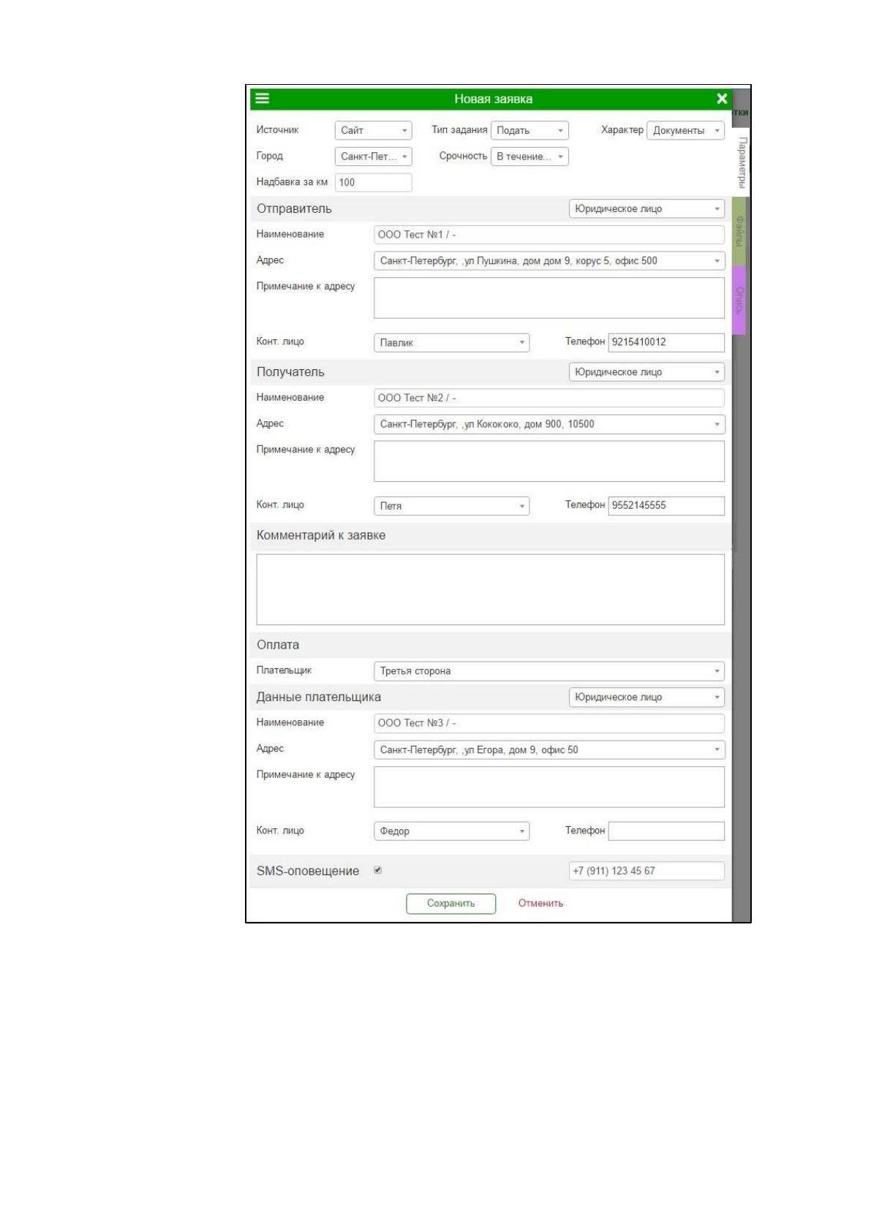This screenshot has height=1232, width=871.
Task: Click the Комментарий к заявке text area
Action: point(491,589)
